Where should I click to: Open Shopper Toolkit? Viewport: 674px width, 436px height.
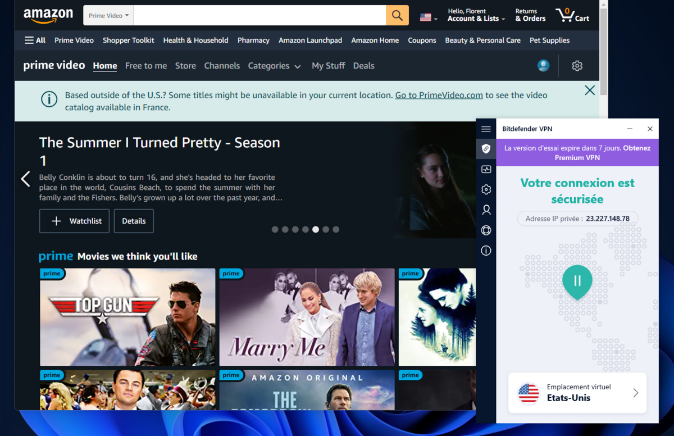click(129, 40)
